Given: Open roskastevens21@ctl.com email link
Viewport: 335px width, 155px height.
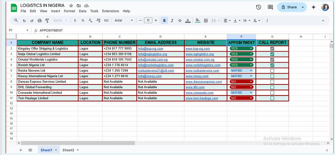Looking at the screenshot, I should [x=156, y=71].
